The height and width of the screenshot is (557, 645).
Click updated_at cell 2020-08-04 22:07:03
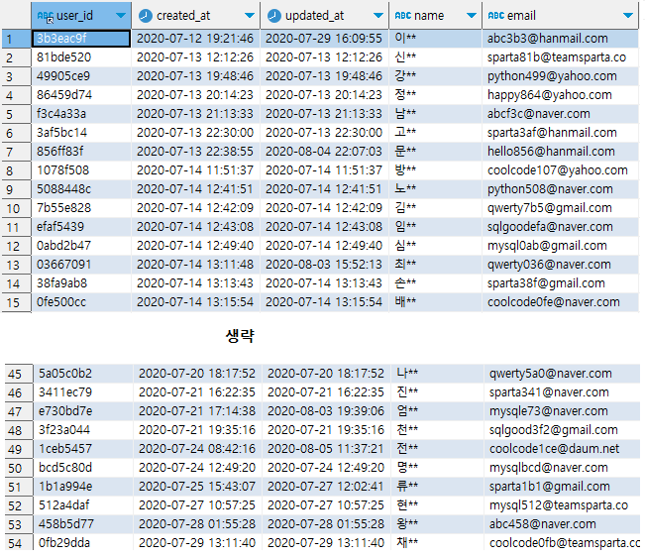coord(324,152)
